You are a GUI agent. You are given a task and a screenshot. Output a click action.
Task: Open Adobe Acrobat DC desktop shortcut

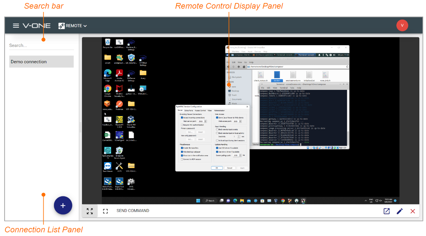click(119, 75)
